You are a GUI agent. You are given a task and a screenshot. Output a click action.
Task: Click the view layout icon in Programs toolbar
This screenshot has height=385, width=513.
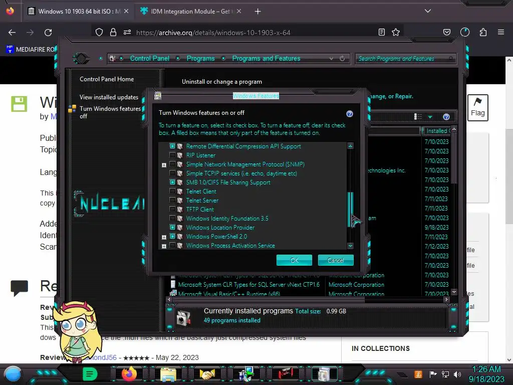(418, 117)
